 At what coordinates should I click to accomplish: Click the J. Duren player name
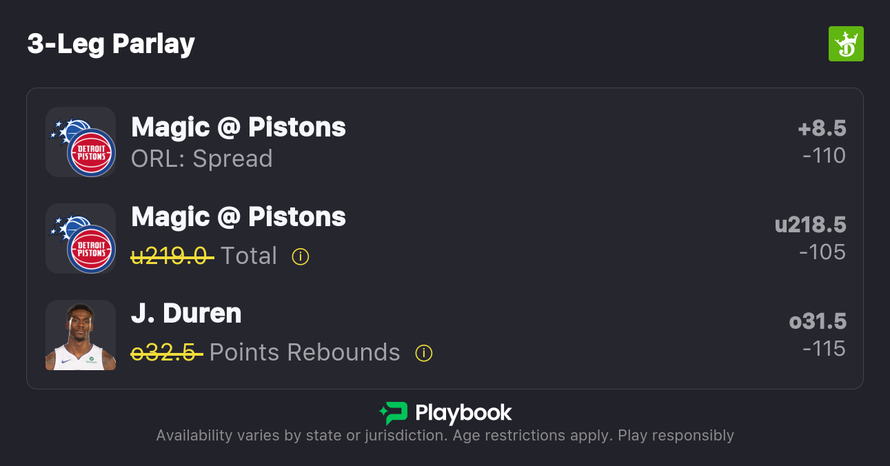click(186, 314)
